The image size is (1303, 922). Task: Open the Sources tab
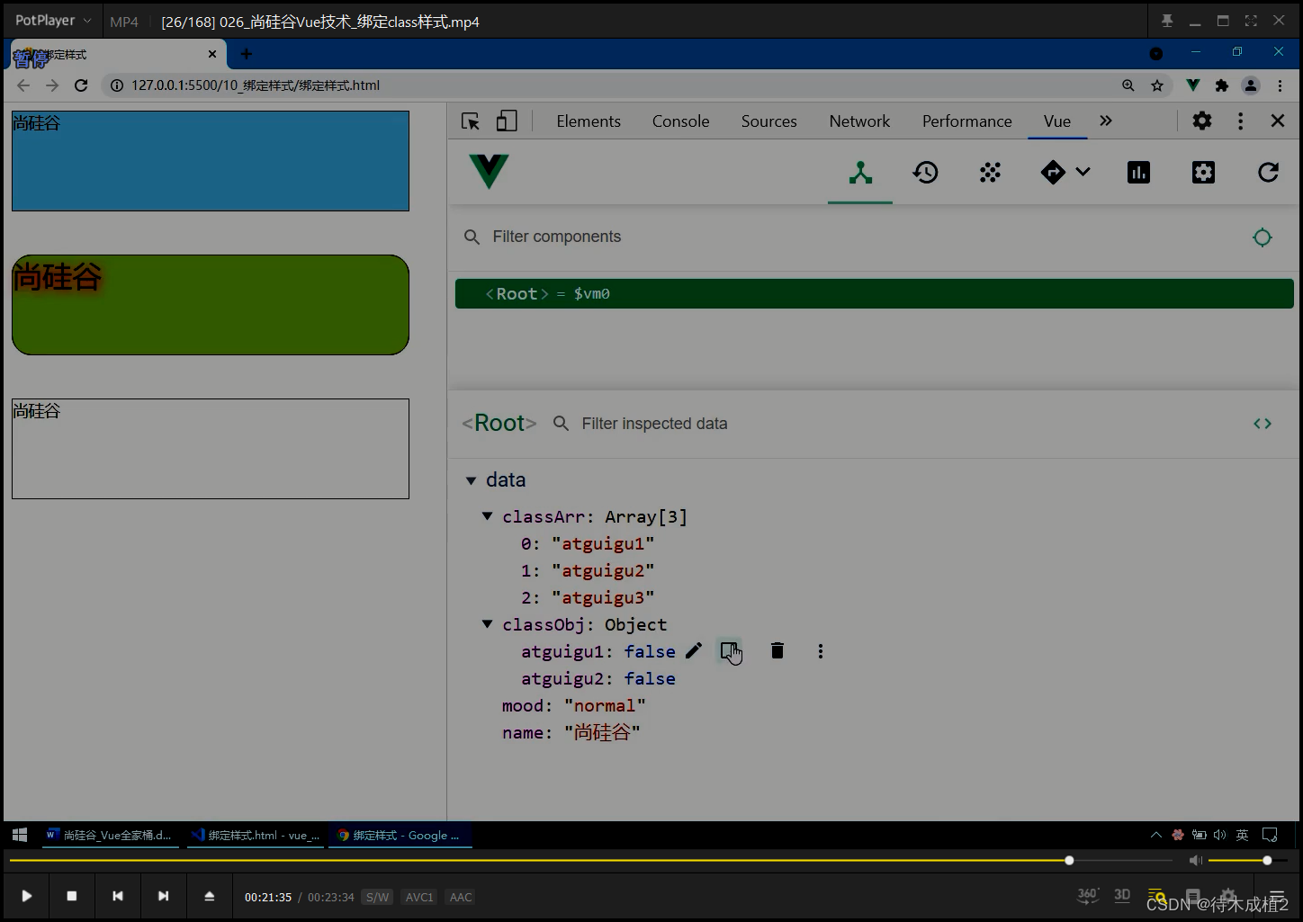click(x=769, y=121)
